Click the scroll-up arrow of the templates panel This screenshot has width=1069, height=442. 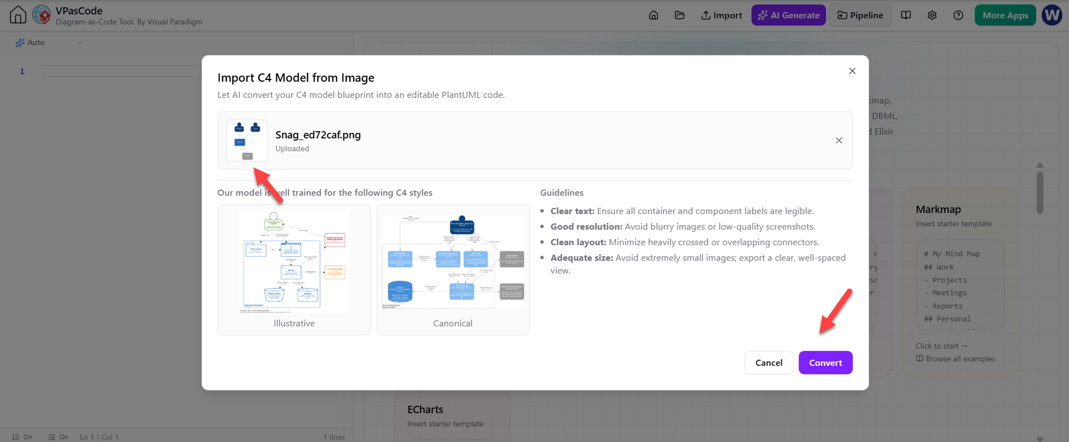click(1040, 165)
